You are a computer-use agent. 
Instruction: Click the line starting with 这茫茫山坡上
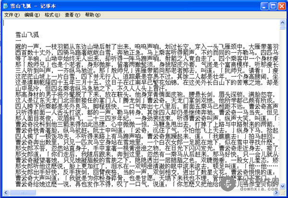pos(147,77)
